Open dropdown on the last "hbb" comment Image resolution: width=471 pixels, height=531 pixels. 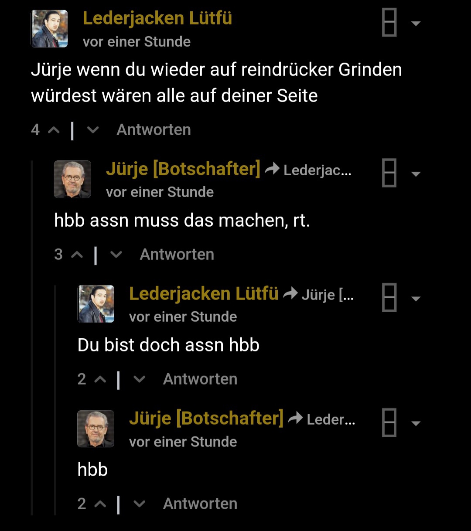point(416,423)
